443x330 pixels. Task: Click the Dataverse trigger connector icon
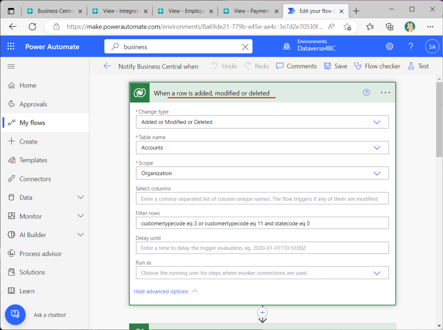(x=140, y=93)
